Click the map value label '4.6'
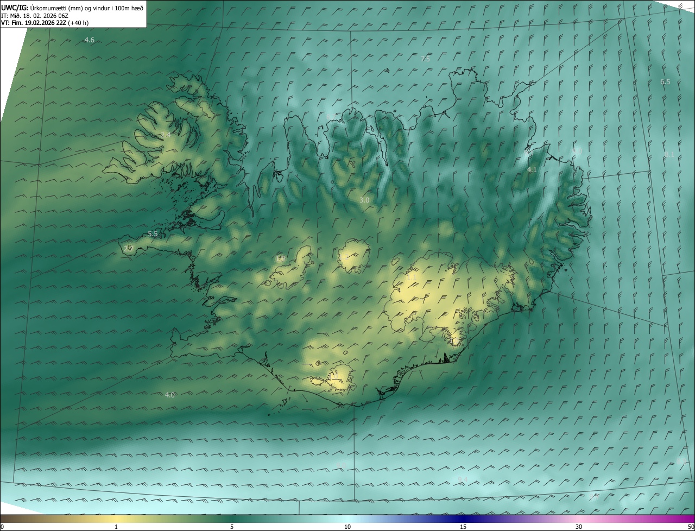The width and height of the screenshot is (695, 531). point(90,40)
